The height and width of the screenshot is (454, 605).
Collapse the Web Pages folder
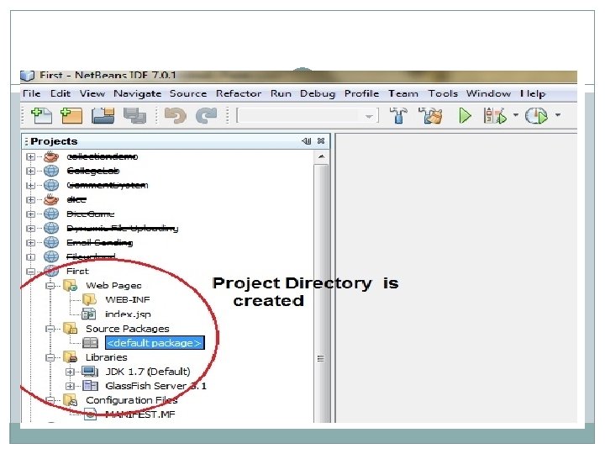click(50, 286)
